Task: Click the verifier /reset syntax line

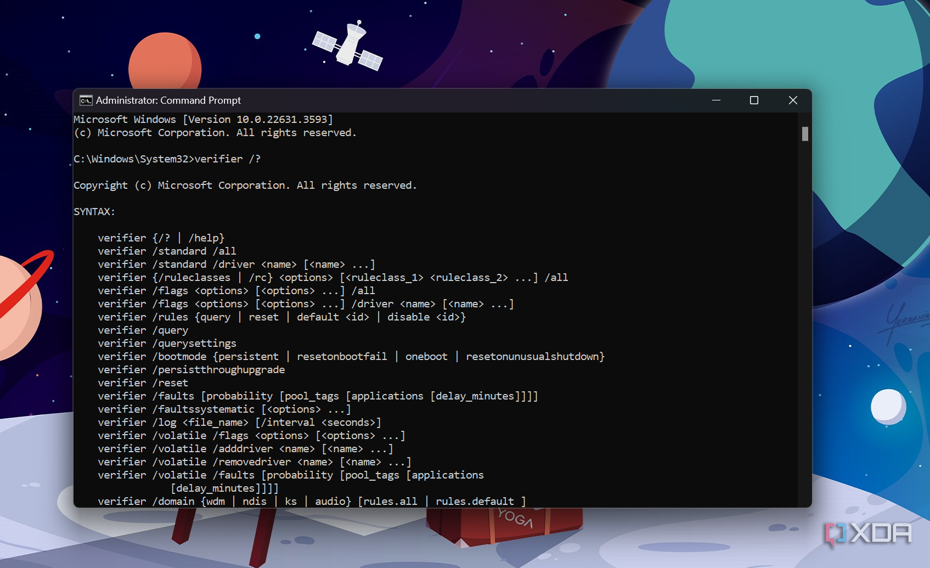Action: click(x=142, y=383)
